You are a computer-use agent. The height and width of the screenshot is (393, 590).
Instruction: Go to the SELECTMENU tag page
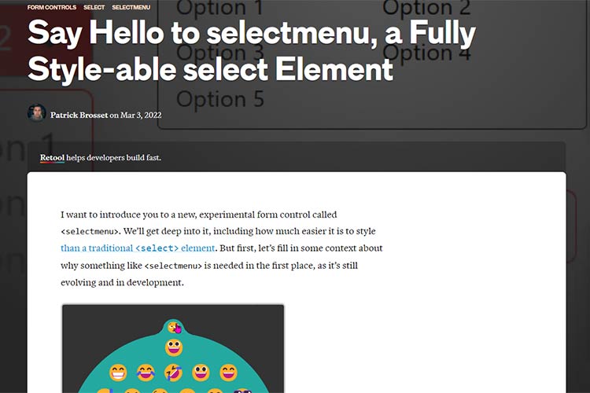tap(131, 7)
